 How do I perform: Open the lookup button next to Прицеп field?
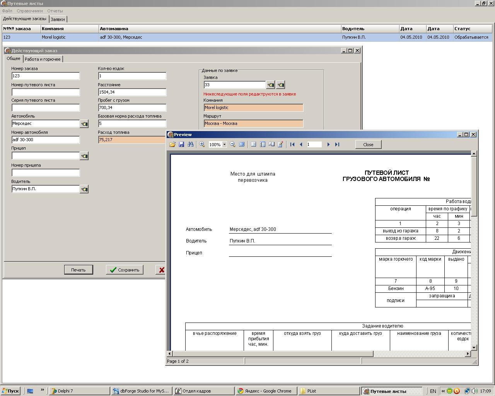pyautogui.click(x=84, y=156)
